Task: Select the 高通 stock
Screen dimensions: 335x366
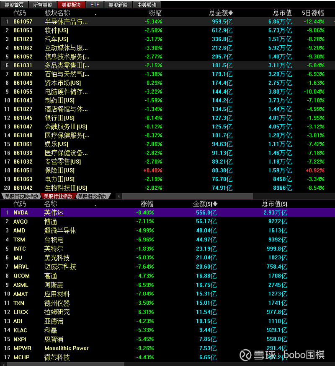Action: click(x=51, y=276)
